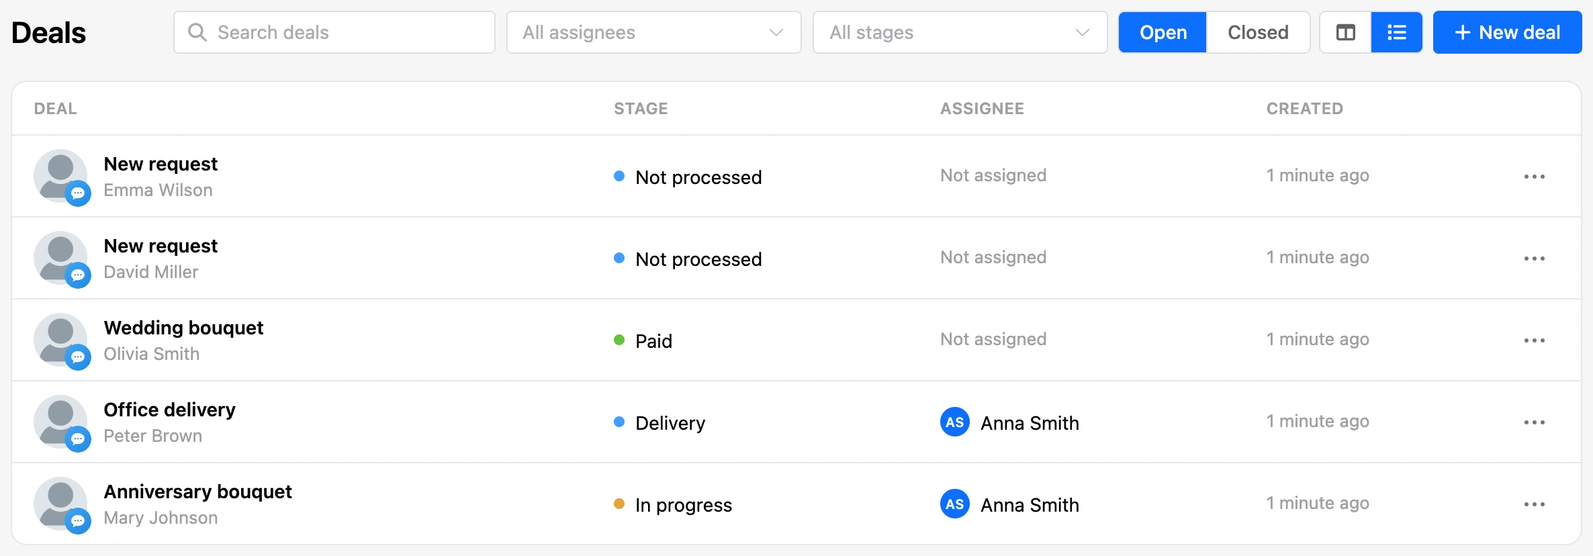Image resolution: width=1593 pixels, height=556 pixels.
Task: Click Not assigned in Wedding bouquet row
Action: 993,339
